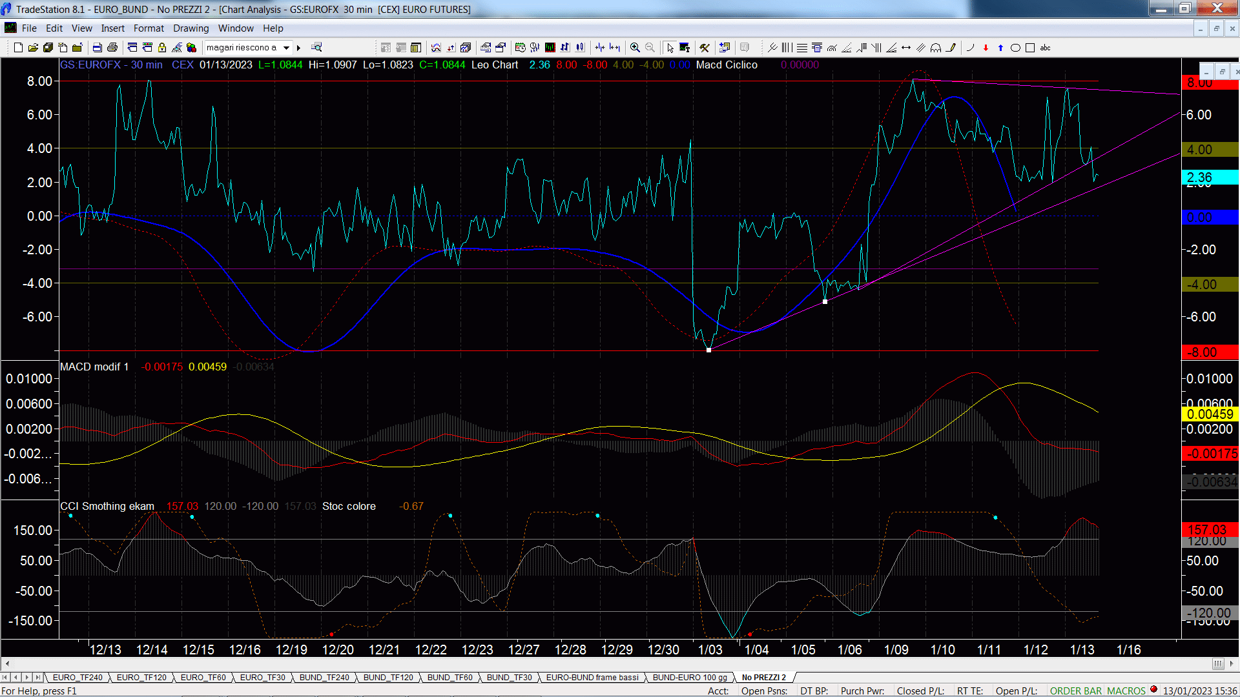Image resolution: width=1240 pixels, height=697 pixels.
Task: Select the vertical lines drawing tool
Action: point(787,48)
